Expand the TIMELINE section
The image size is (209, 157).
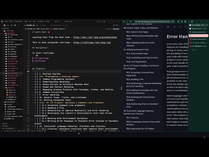tap(5, 126)
